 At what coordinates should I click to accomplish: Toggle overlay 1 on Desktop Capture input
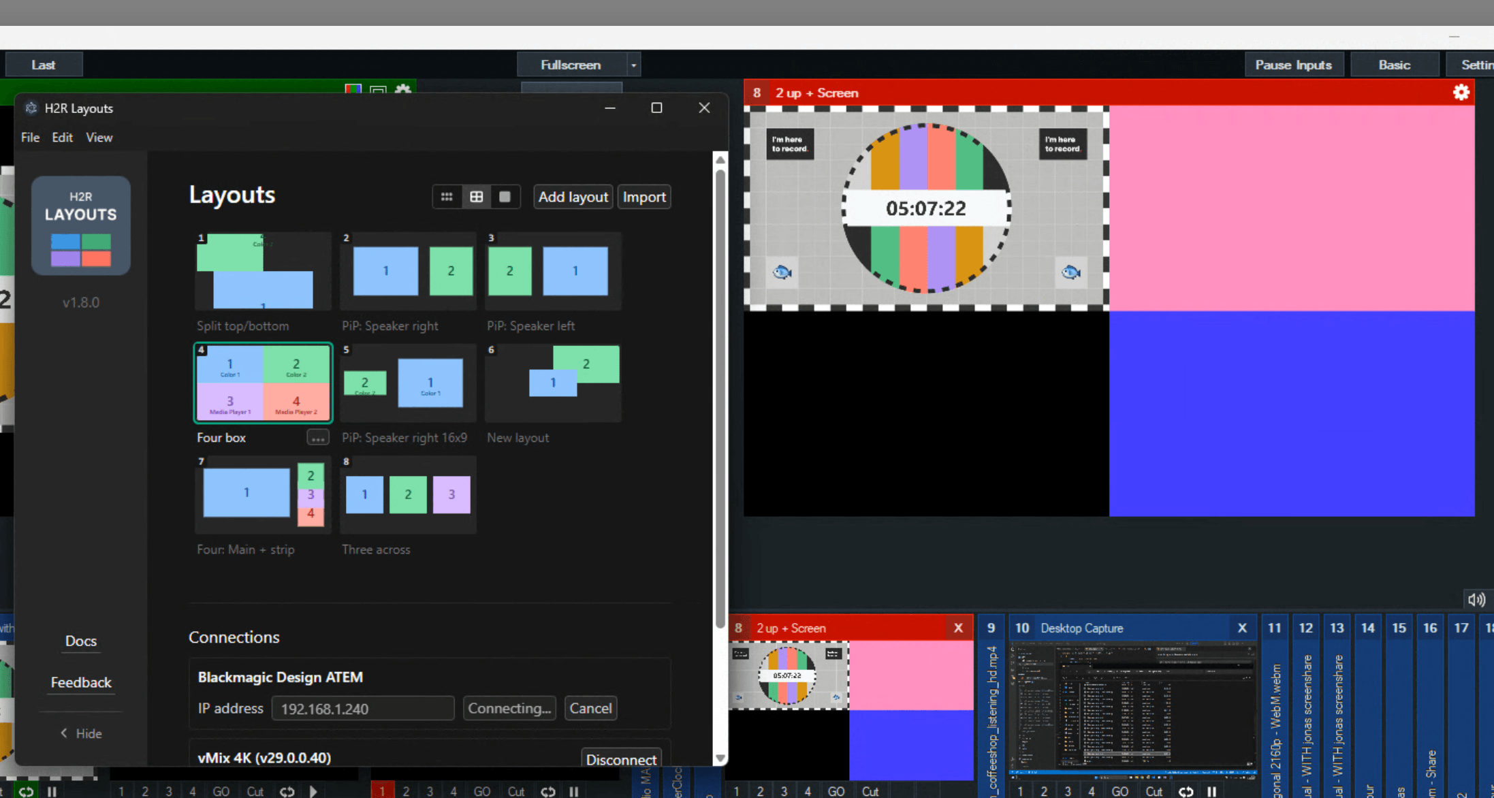pyautogui.click(x=1020, y=791)
